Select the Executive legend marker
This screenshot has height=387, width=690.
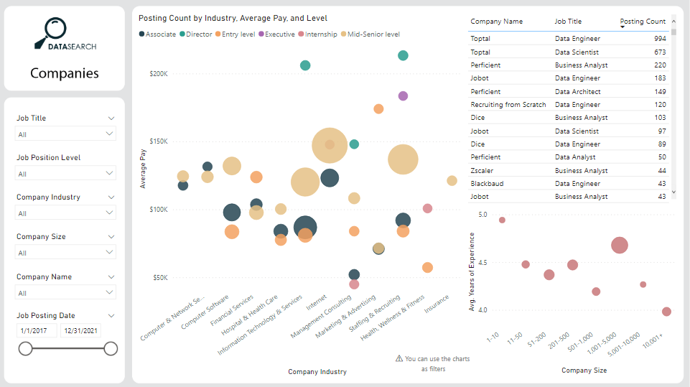point(261,34)
